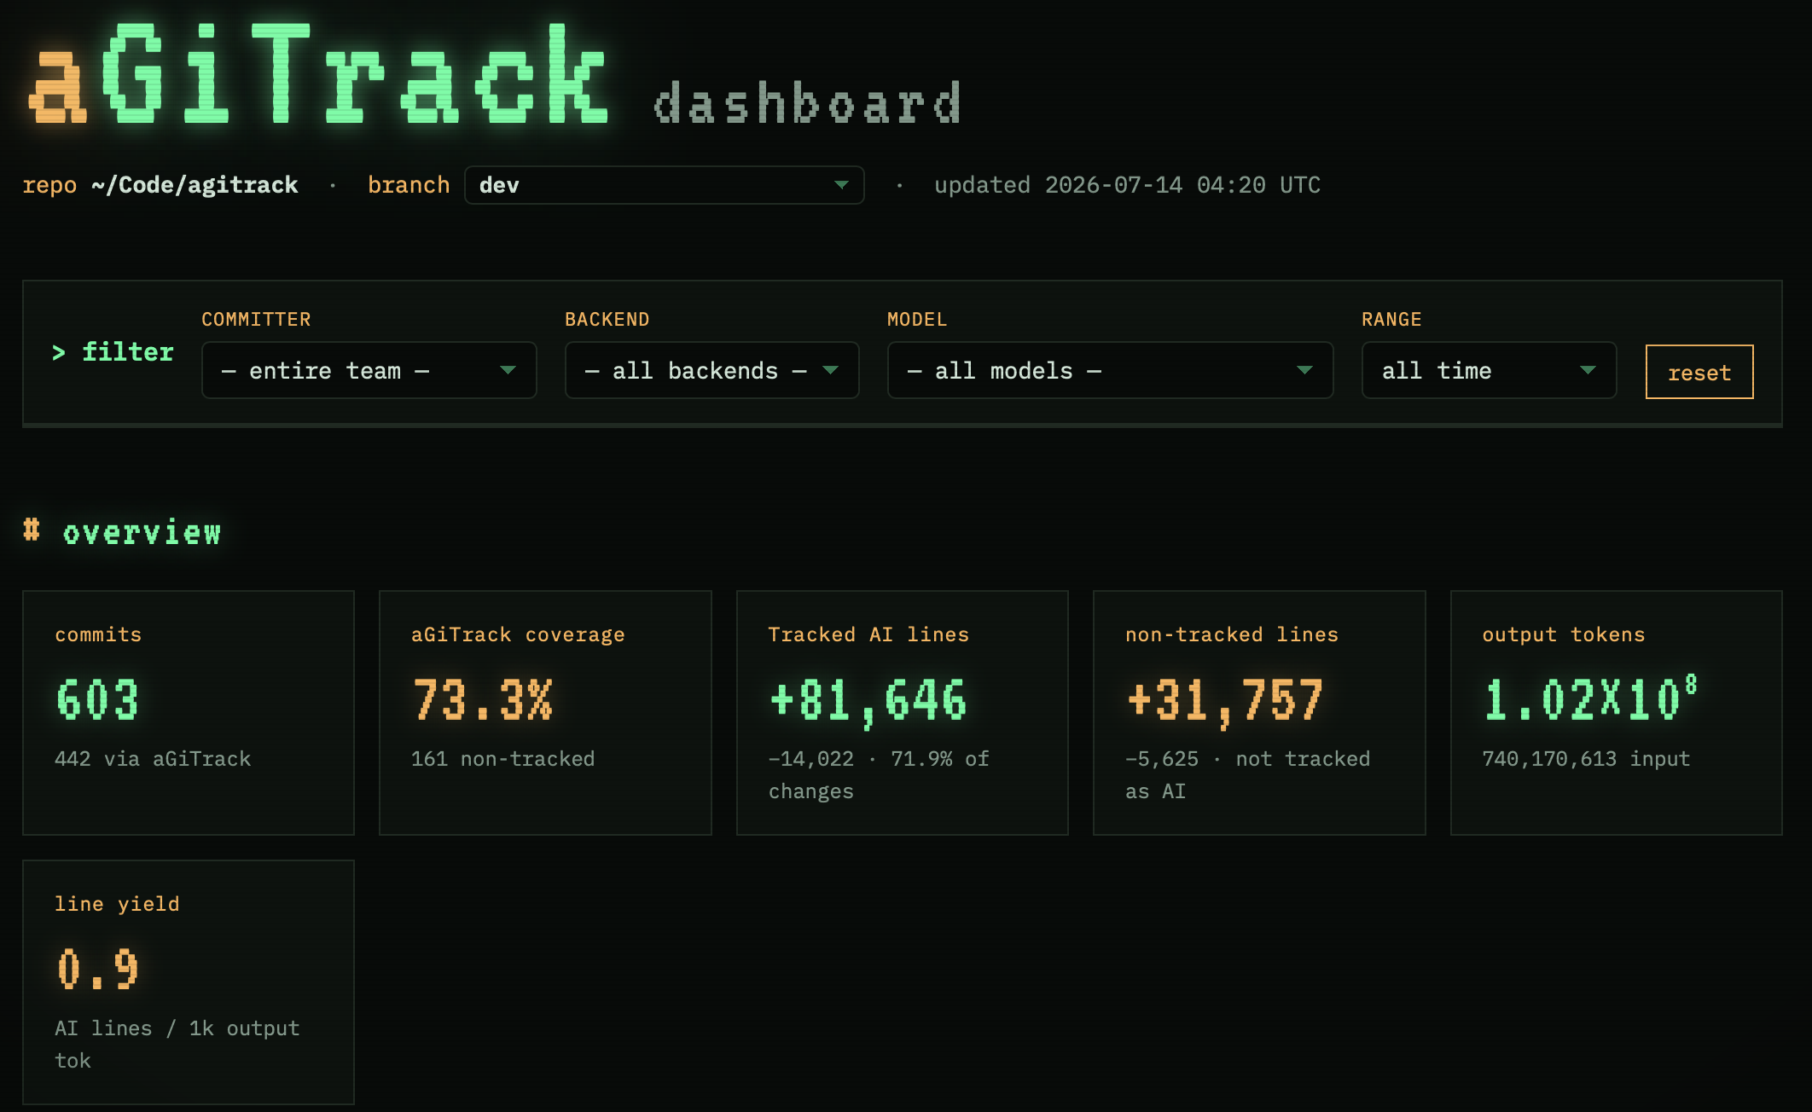Open the committer dropdown 'entire team'
1812x1112 pixels.
(369, 370)
